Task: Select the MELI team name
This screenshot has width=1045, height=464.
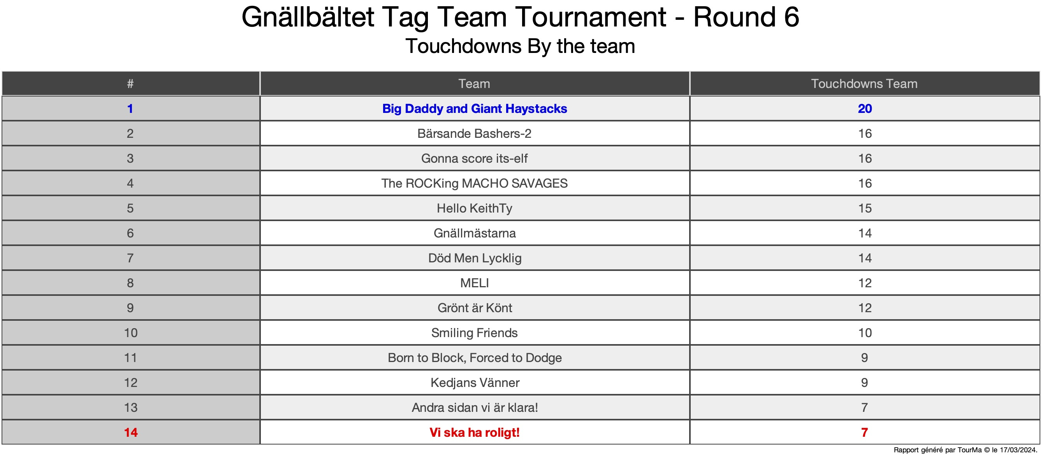Action: coord(474,283)
